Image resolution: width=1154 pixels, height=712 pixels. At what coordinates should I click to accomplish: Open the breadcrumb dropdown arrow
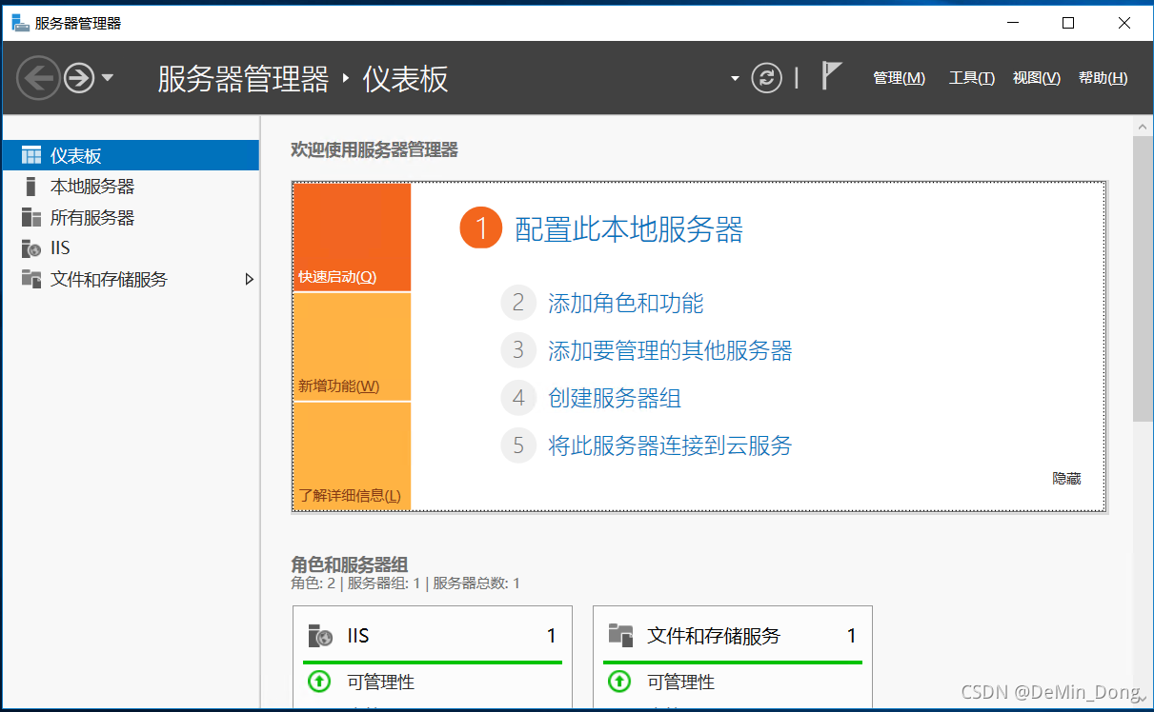coord(734,78)
